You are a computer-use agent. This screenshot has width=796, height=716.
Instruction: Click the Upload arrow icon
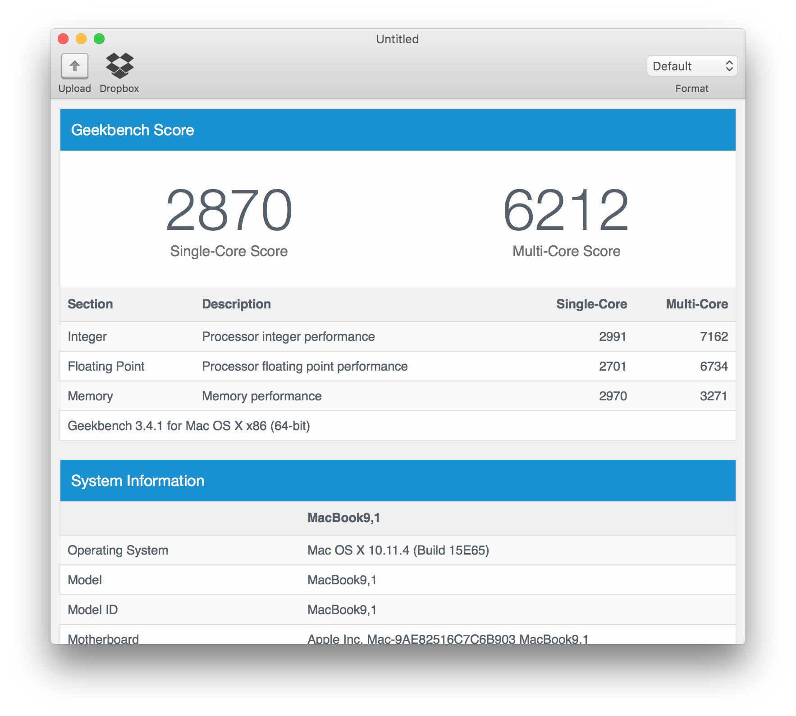click(x=75, y=66)
